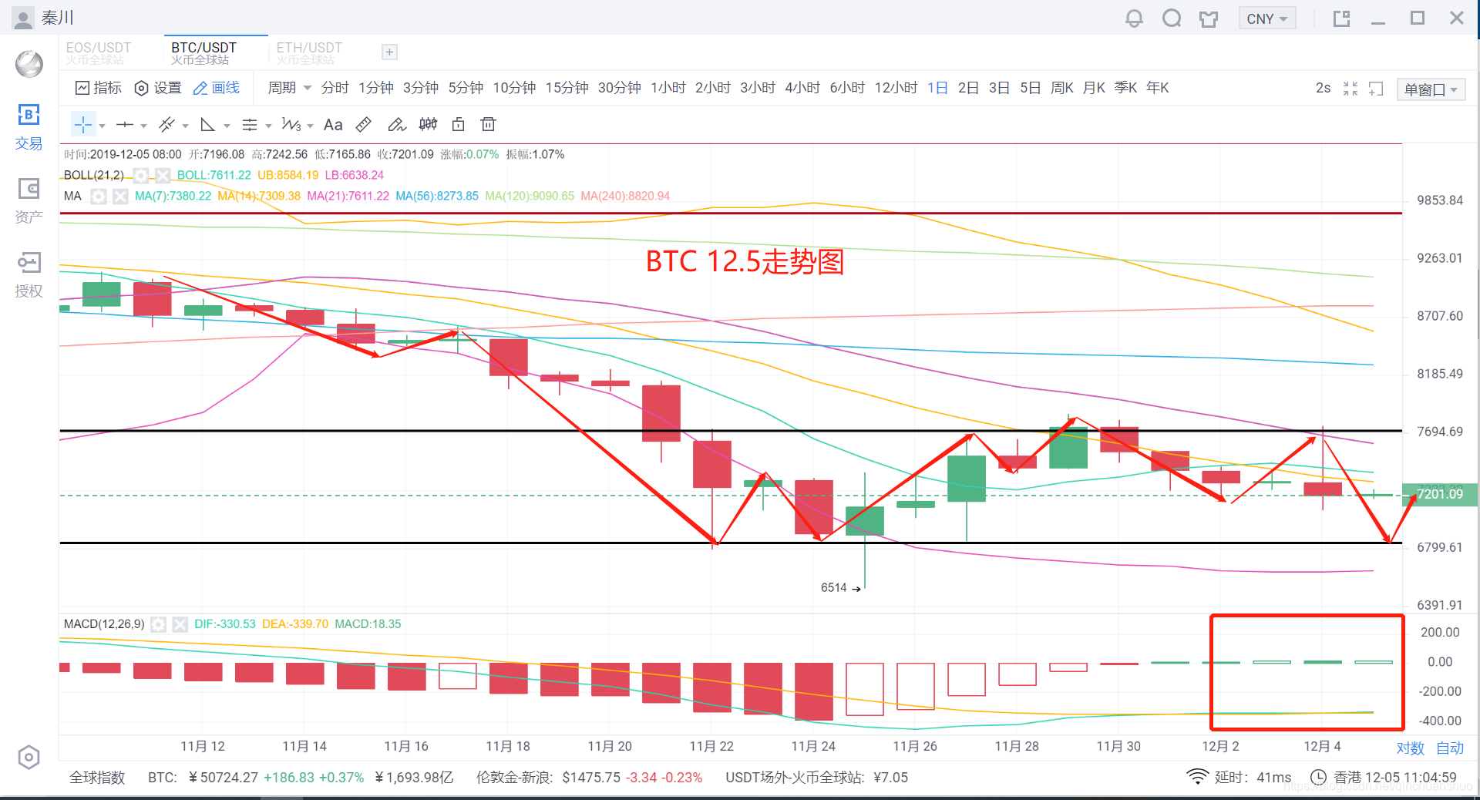Click the app logo globe icon

click(x=29, y=63)
